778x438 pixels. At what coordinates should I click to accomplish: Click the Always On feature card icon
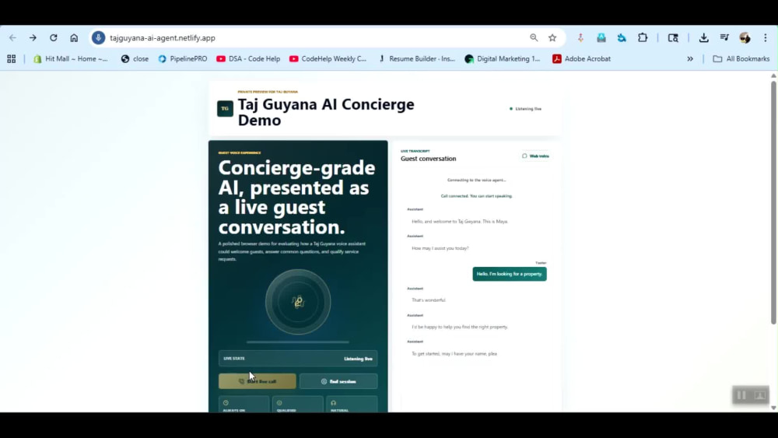[226, 403]
